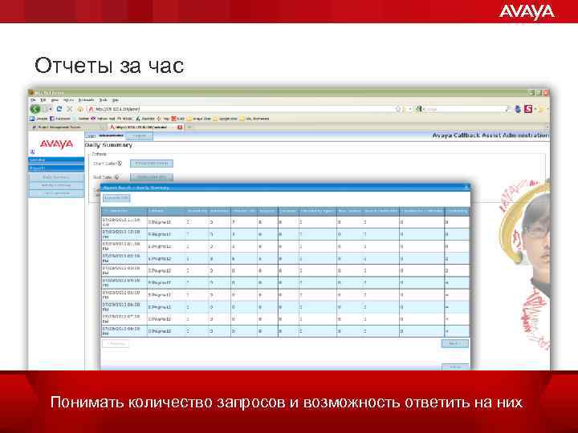Click the browser address bar
The height and width of the screenshot is (433, 578).
(242, 109)
